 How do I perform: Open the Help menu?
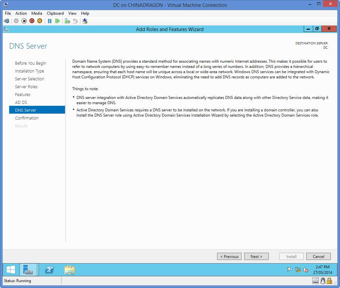pos(85,13)
